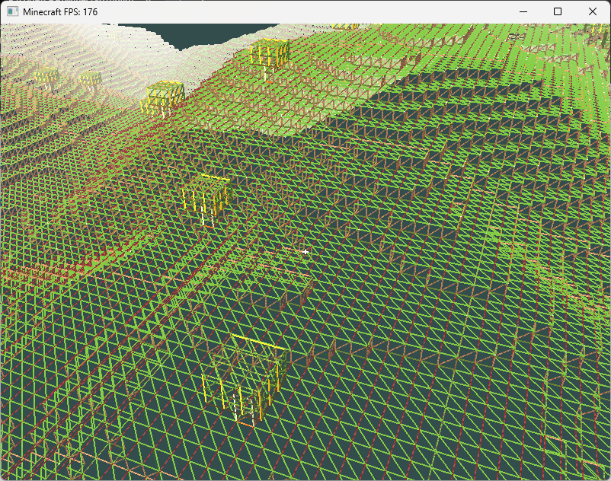611x481 pixels.
Task: Close the Minecraft window
Action: tap(593, 12)
